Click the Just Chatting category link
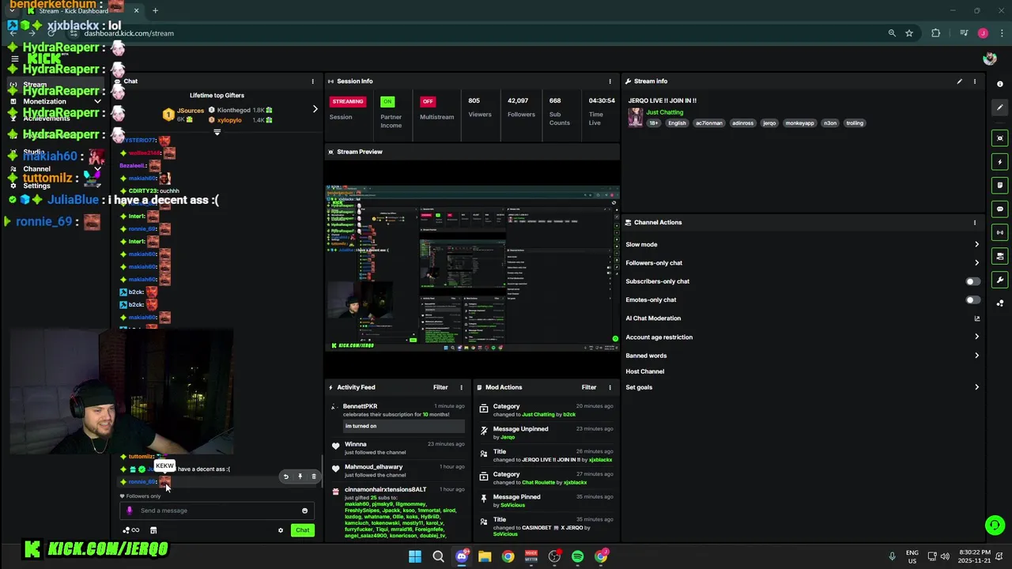 (x=665, y=112)
